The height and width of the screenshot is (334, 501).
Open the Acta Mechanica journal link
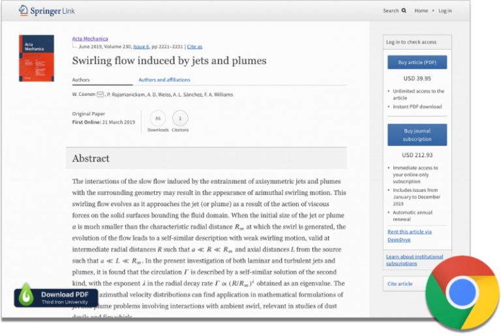pos(90,38)
